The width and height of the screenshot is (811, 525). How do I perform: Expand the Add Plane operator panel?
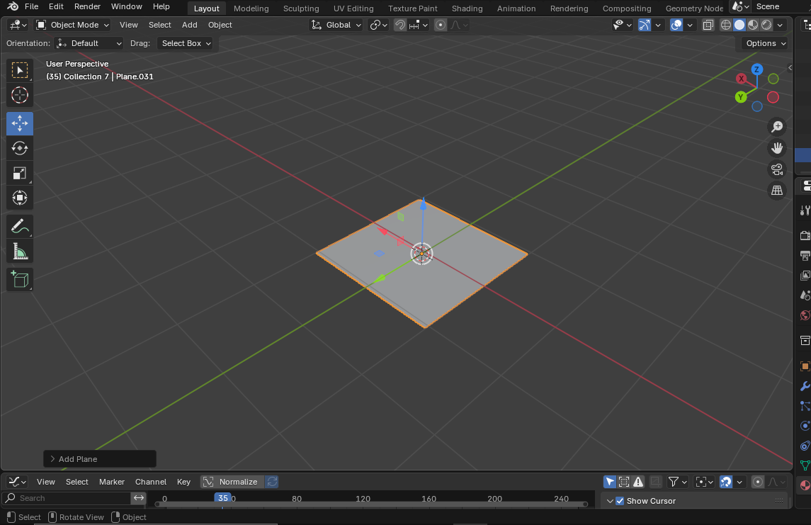click(x=99, y=459)
